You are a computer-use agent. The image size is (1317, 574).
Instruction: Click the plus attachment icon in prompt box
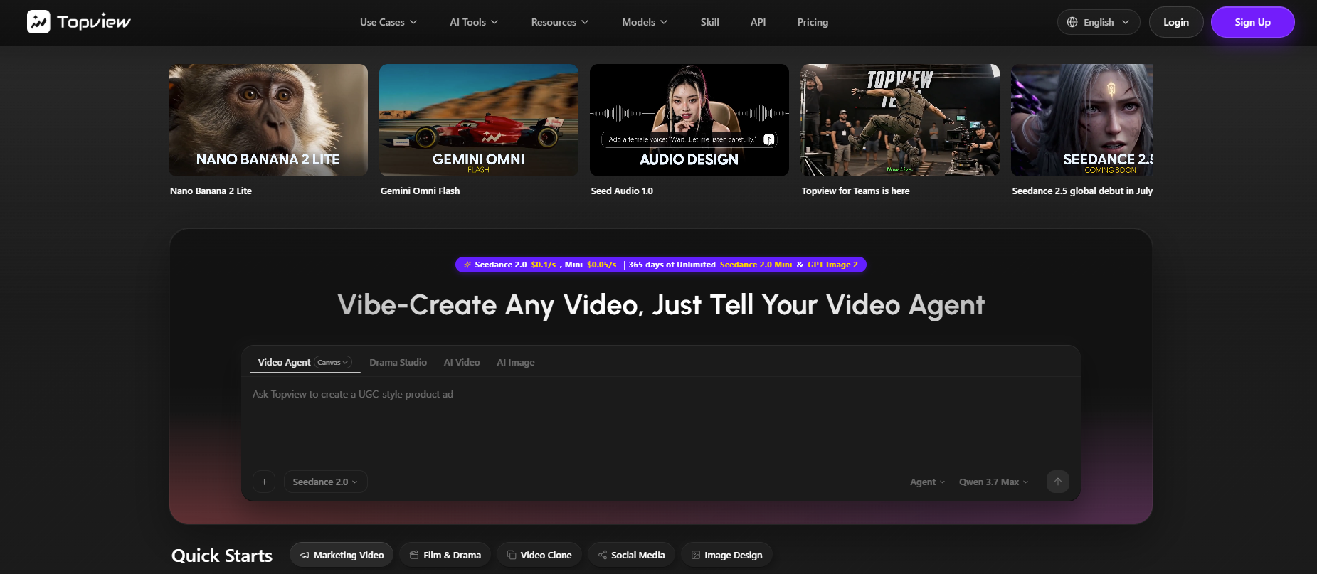(264, 482)
